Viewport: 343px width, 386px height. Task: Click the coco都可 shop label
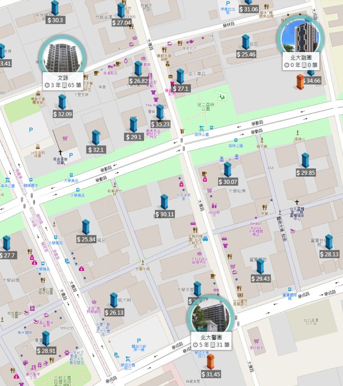pyautogui.click(x=214, y=213)
